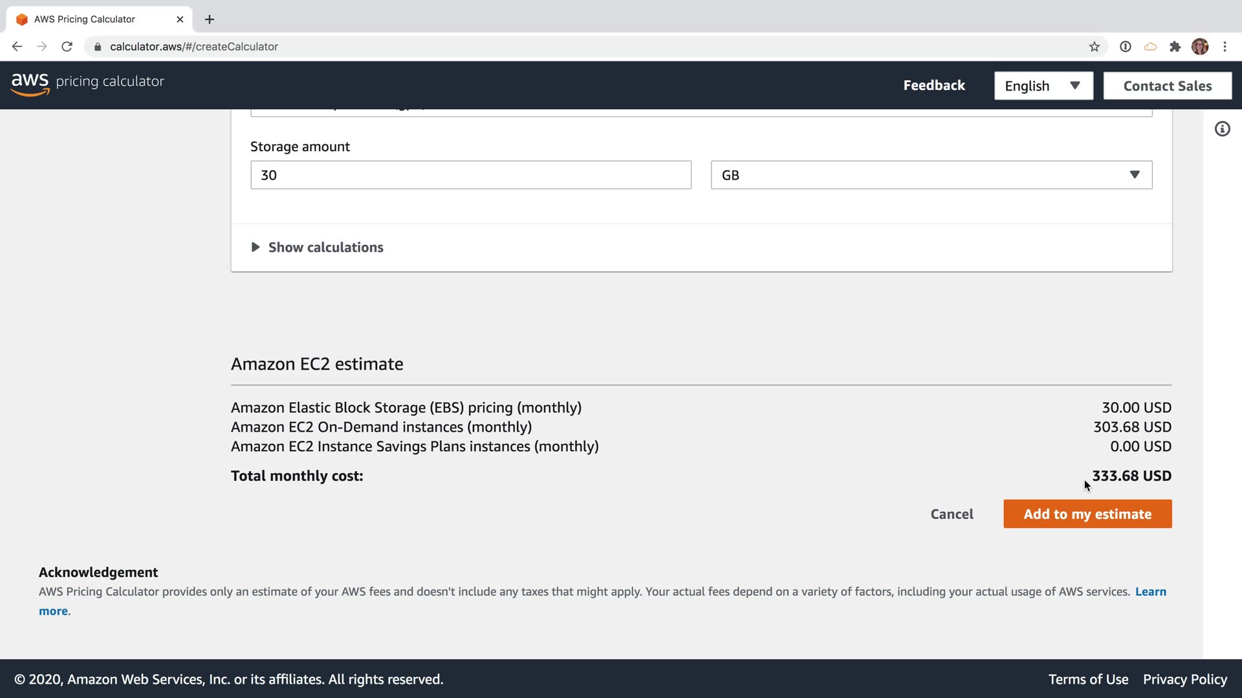
Task: Click the Storage amount input field
Action: click(x=470, y=175)
